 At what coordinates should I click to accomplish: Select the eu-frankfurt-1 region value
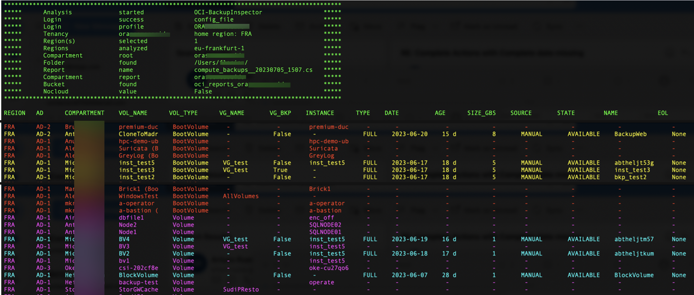(x=219, y=48)
